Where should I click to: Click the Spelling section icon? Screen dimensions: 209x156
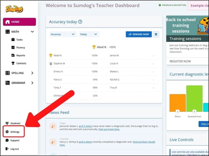7,73
